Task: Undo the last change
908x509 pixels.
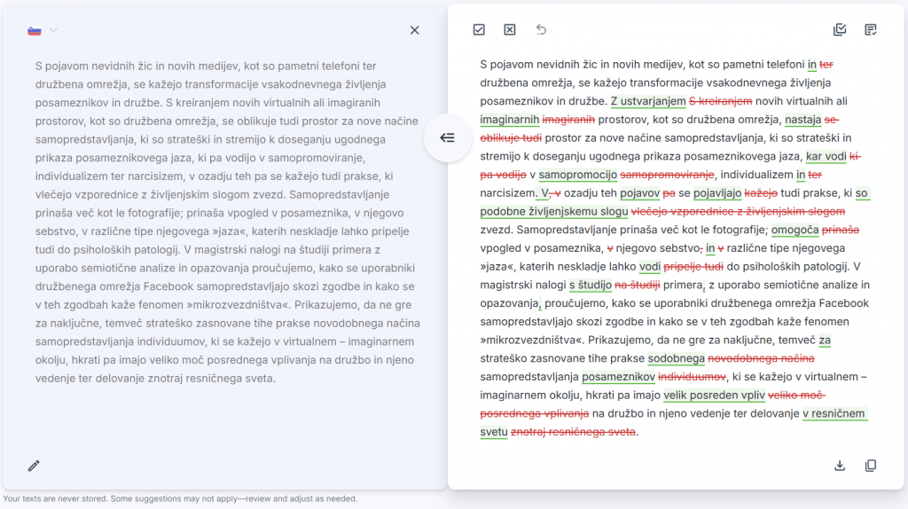Action: [x=541, y=30]
